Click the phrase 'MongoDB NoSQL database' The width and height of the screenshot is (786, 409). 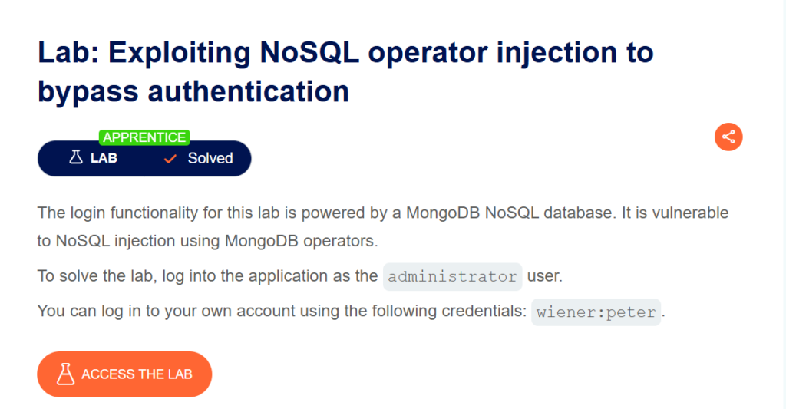[485, 212]
